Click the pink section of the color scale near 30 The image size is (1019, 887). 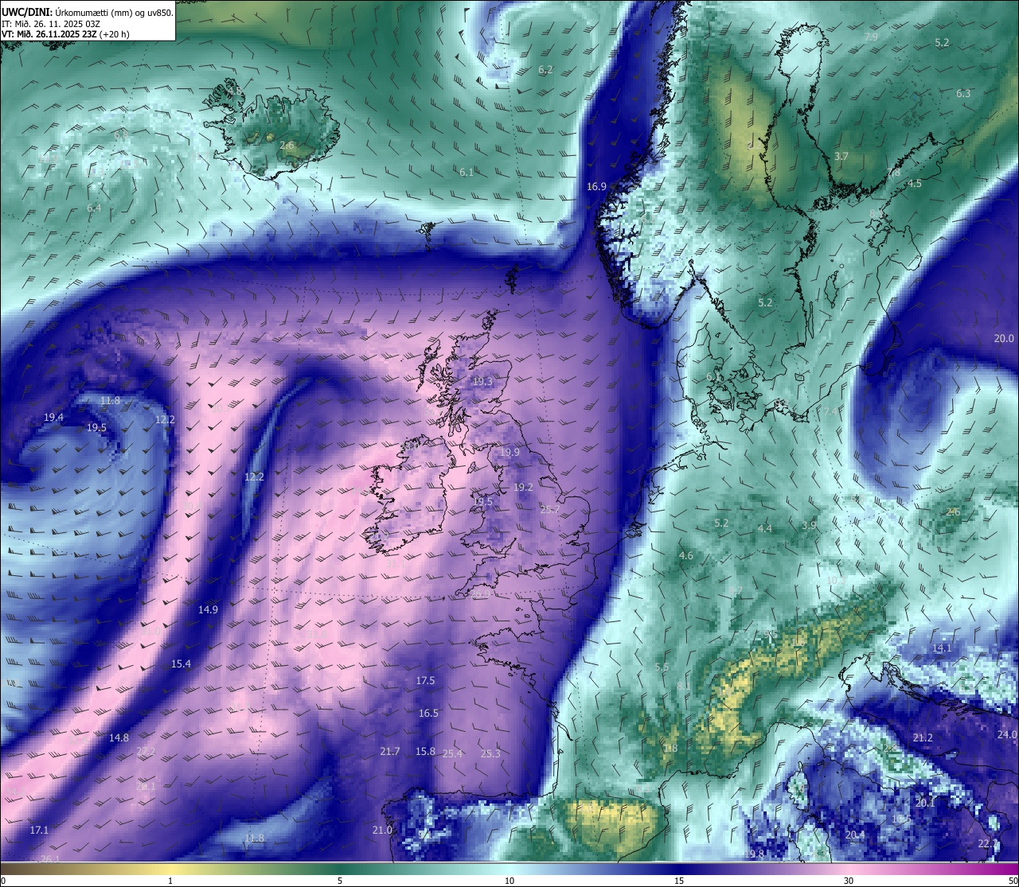coord(849,868)
